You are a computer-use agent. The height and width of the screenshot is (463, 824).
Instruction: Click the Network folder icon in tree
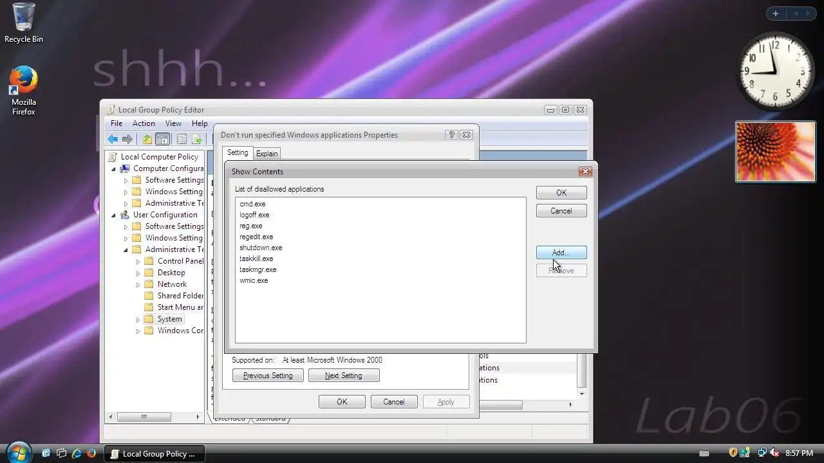point(149,284)
